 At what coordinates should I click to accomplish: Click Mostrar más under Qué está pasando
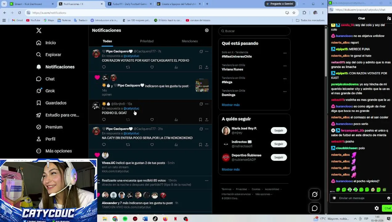pos(231,105)
